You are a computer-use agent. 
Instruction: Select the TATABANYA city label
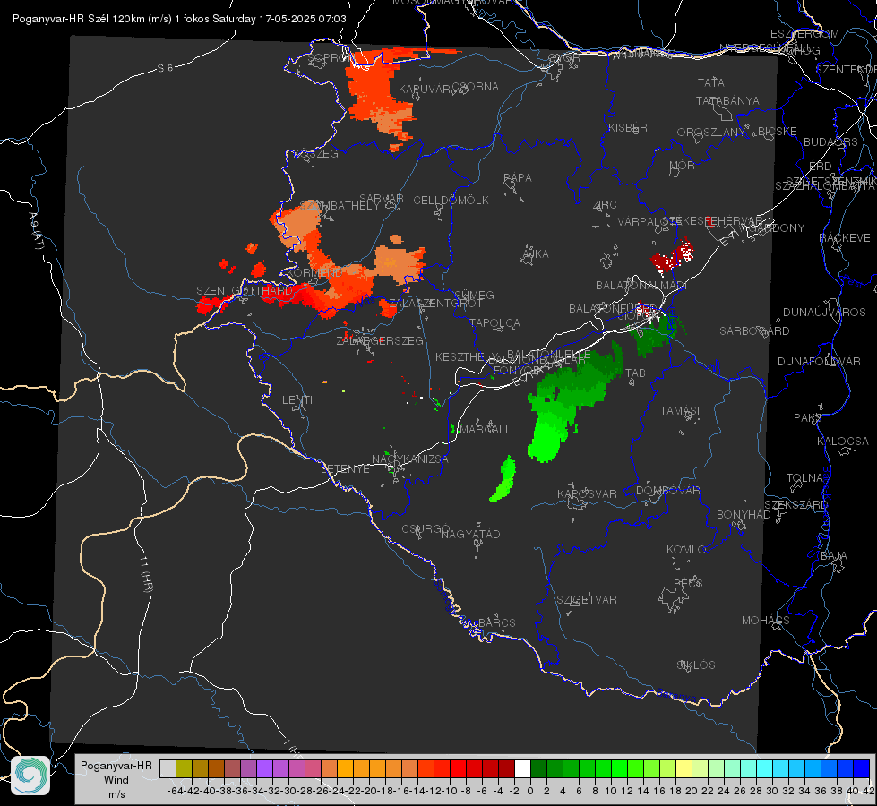[x=727, y=100]
